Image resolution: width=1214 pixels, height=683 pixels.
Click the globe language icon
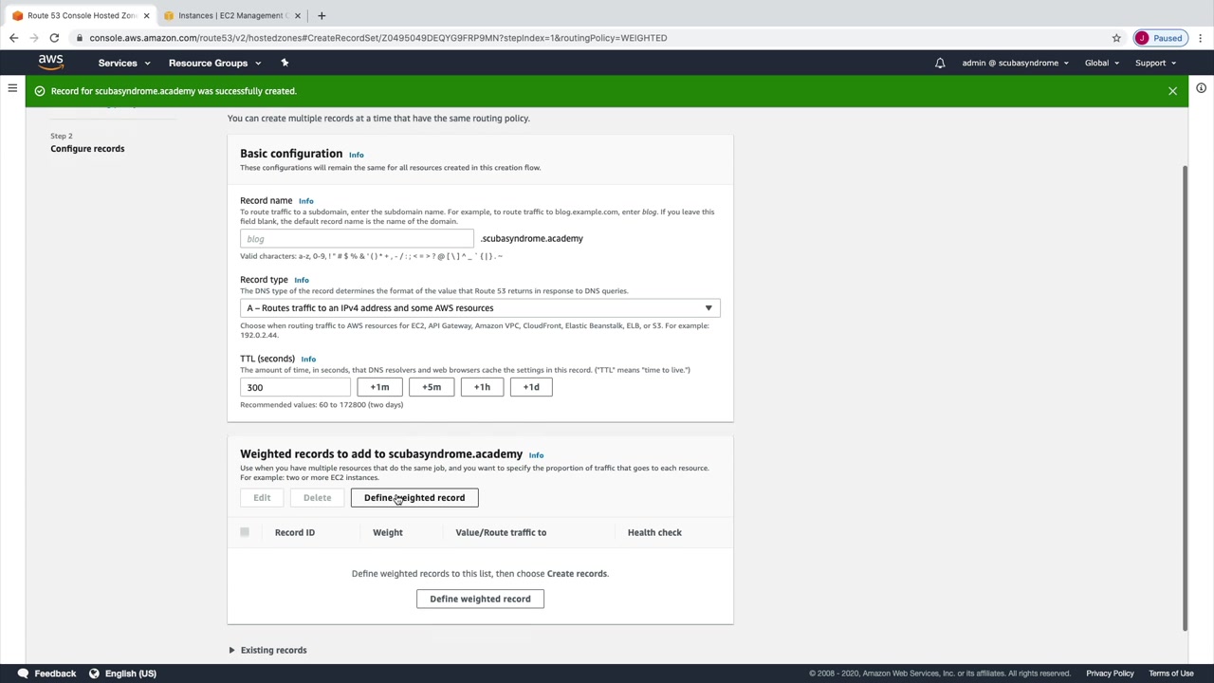tap(94, 674)
